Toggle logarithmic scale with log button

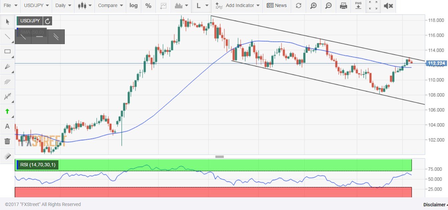click(x=134, y=6)
